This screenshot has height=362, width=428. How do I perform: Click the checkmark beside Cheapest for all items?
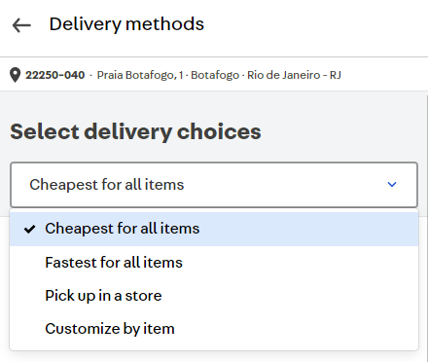29,229
